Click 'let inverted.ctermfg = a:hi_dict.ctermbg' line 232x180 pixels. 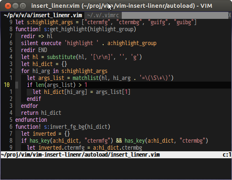[x=84, y=148]
